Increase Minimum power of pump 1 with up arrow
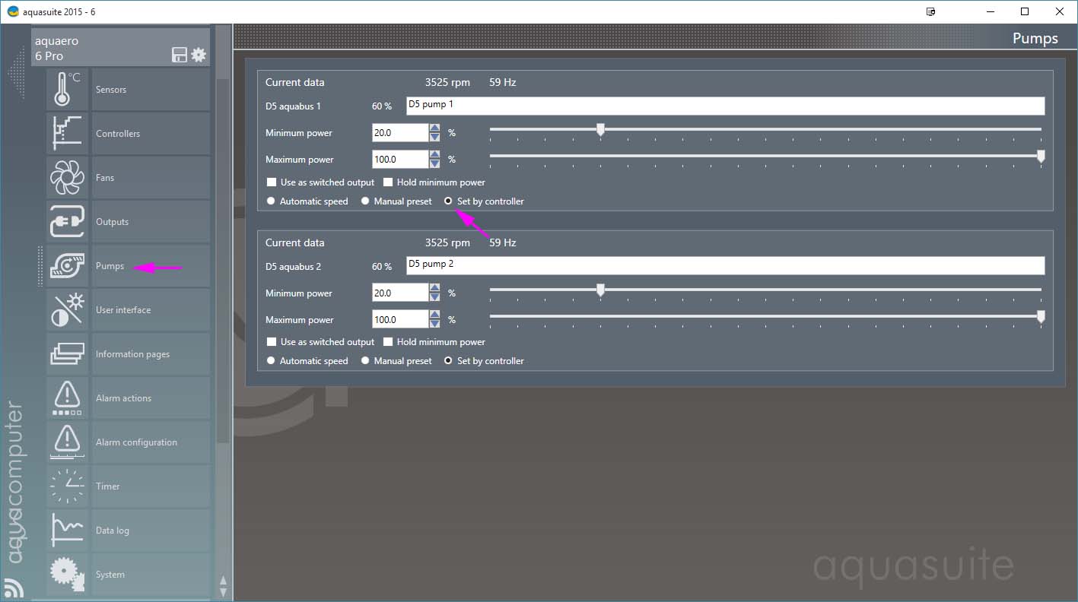Image resolution: width=1078 pixels, height=602 pixels. (434, 128)
